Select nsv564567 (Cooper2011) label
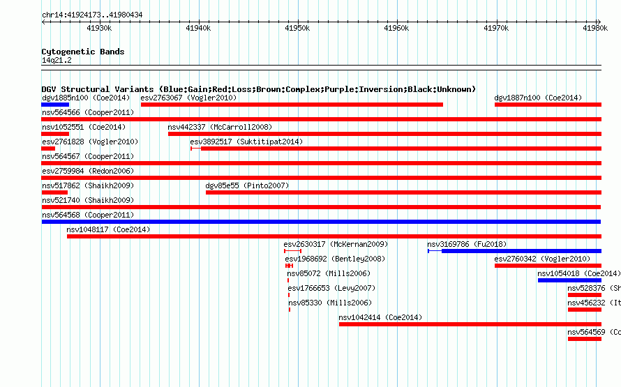The width and height of the screenshot is (621, 387). pos(88,156)
